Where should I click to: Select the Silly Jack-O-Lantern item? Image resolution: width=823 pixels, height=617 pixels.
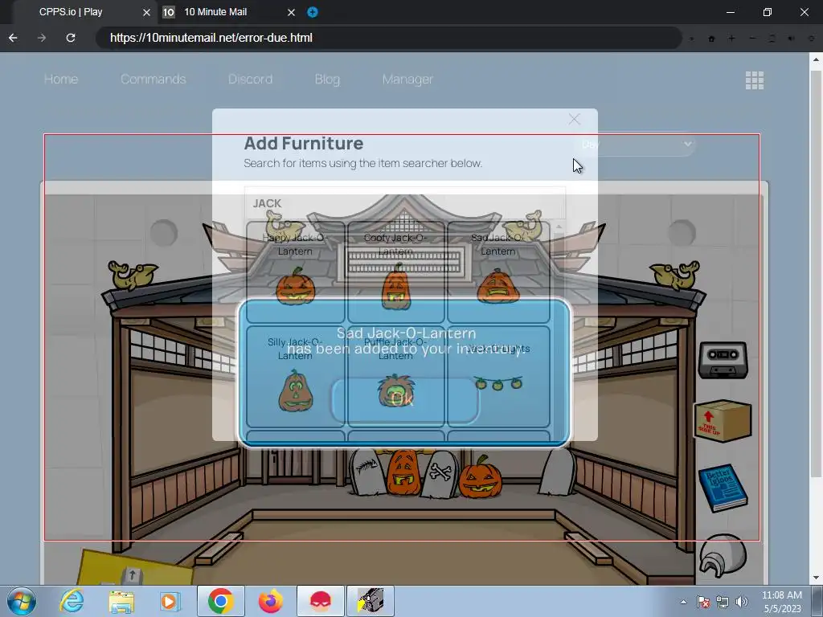pyautogui.click(x=295, y=377)
